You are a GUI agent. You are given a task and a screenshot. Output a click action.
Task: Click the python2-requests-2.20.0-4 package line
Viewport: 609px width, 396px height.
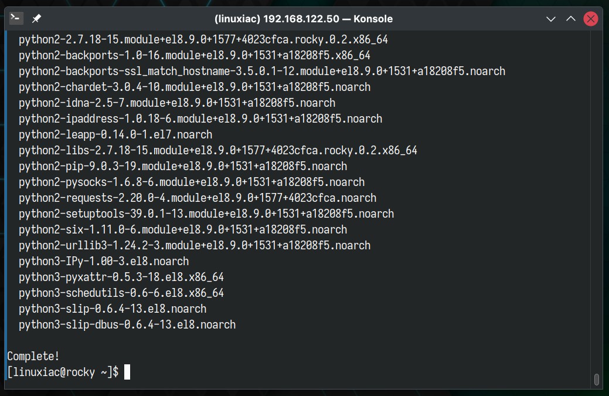point(198,198)
